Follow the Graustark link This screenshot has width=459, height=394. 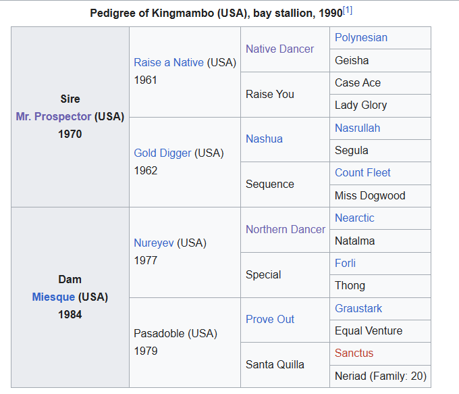pyautogui.click(x=358, y=308)
